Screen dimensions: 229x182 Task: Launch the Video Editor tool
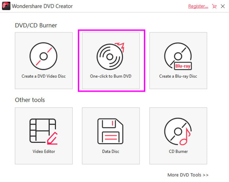[x=44, y=136]
